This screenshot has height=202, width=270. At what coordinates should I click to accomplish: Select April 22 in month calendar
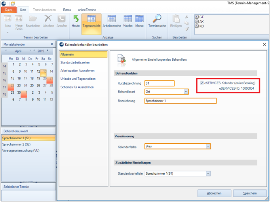click(11, 87)
